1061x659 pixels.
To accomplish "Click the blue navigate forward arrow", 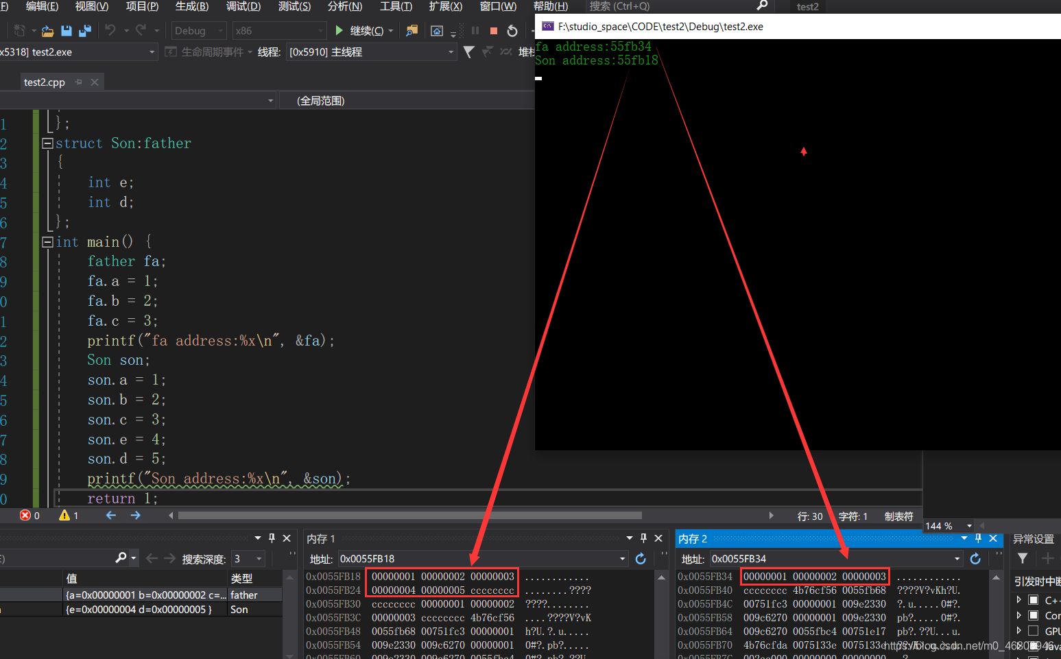I will [x=135, y=516].
